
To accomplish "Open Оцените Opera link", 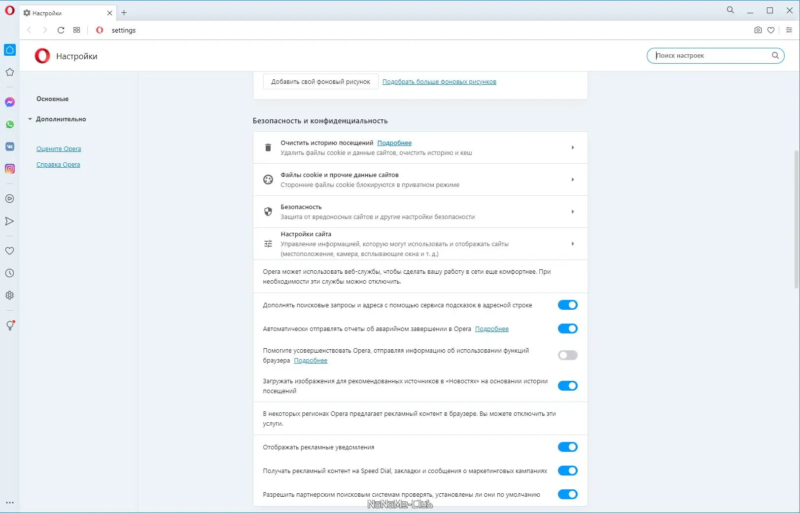I will tap(59, 149).
